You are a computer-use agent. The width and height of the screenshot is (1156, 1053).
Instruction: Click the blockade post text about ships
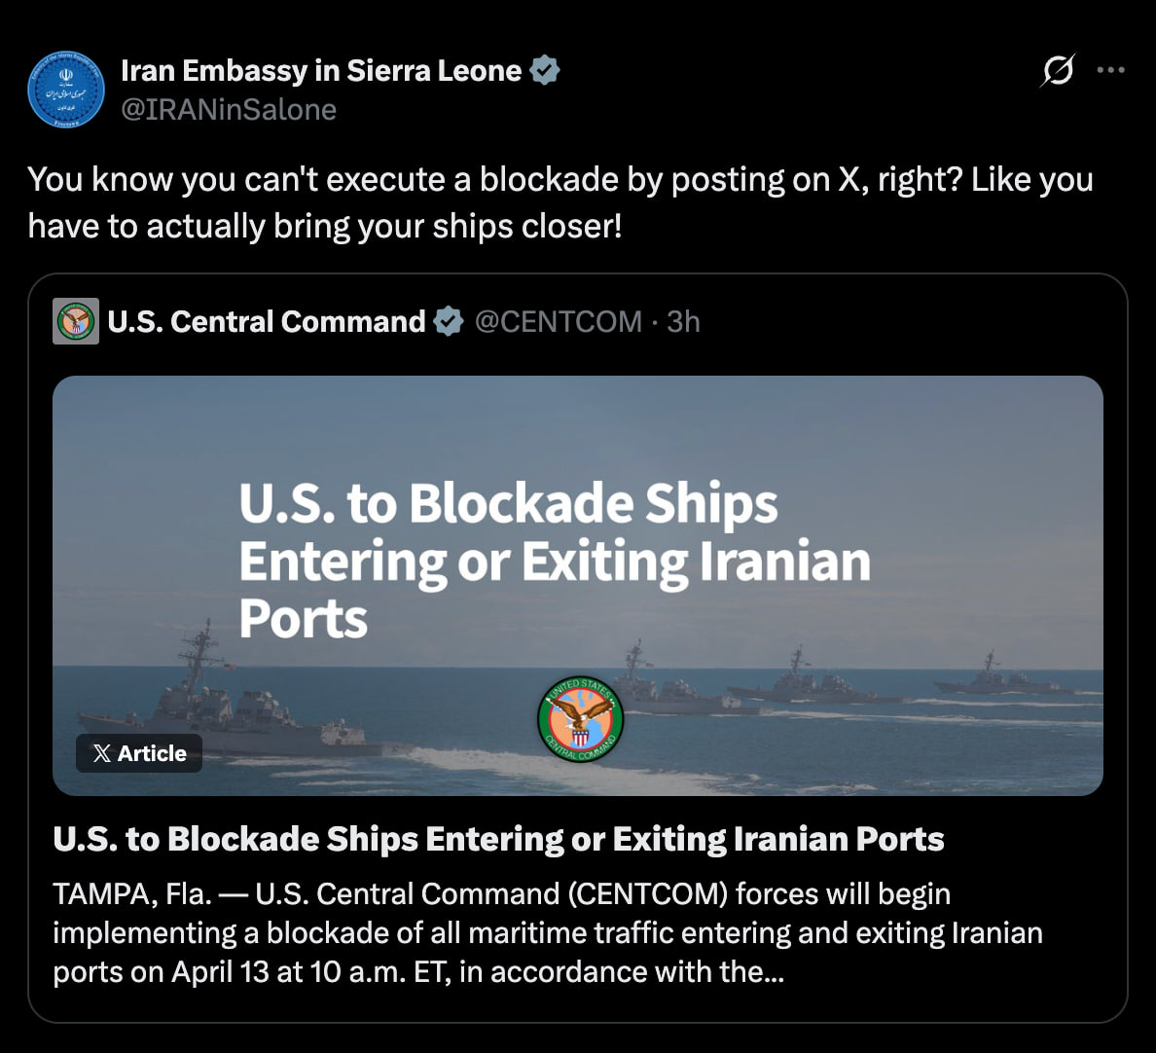pyautogui.click(x=560, y=202)
